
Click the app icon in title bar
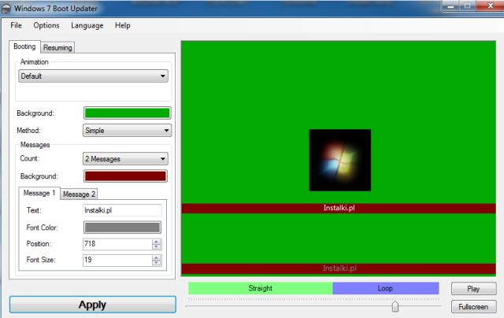[x=8, y=8]
